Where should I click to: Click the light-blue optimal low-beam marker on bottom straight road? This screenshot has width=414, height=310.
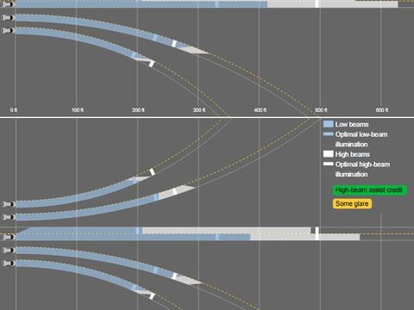(217, 237)
